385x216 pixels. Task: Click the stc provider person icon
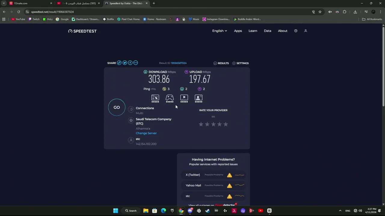[x=131, y=140]
